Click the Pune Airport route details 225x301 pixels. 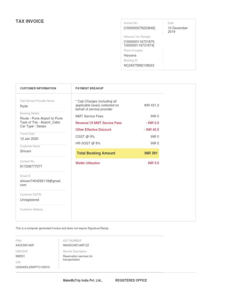click(41, 122)
